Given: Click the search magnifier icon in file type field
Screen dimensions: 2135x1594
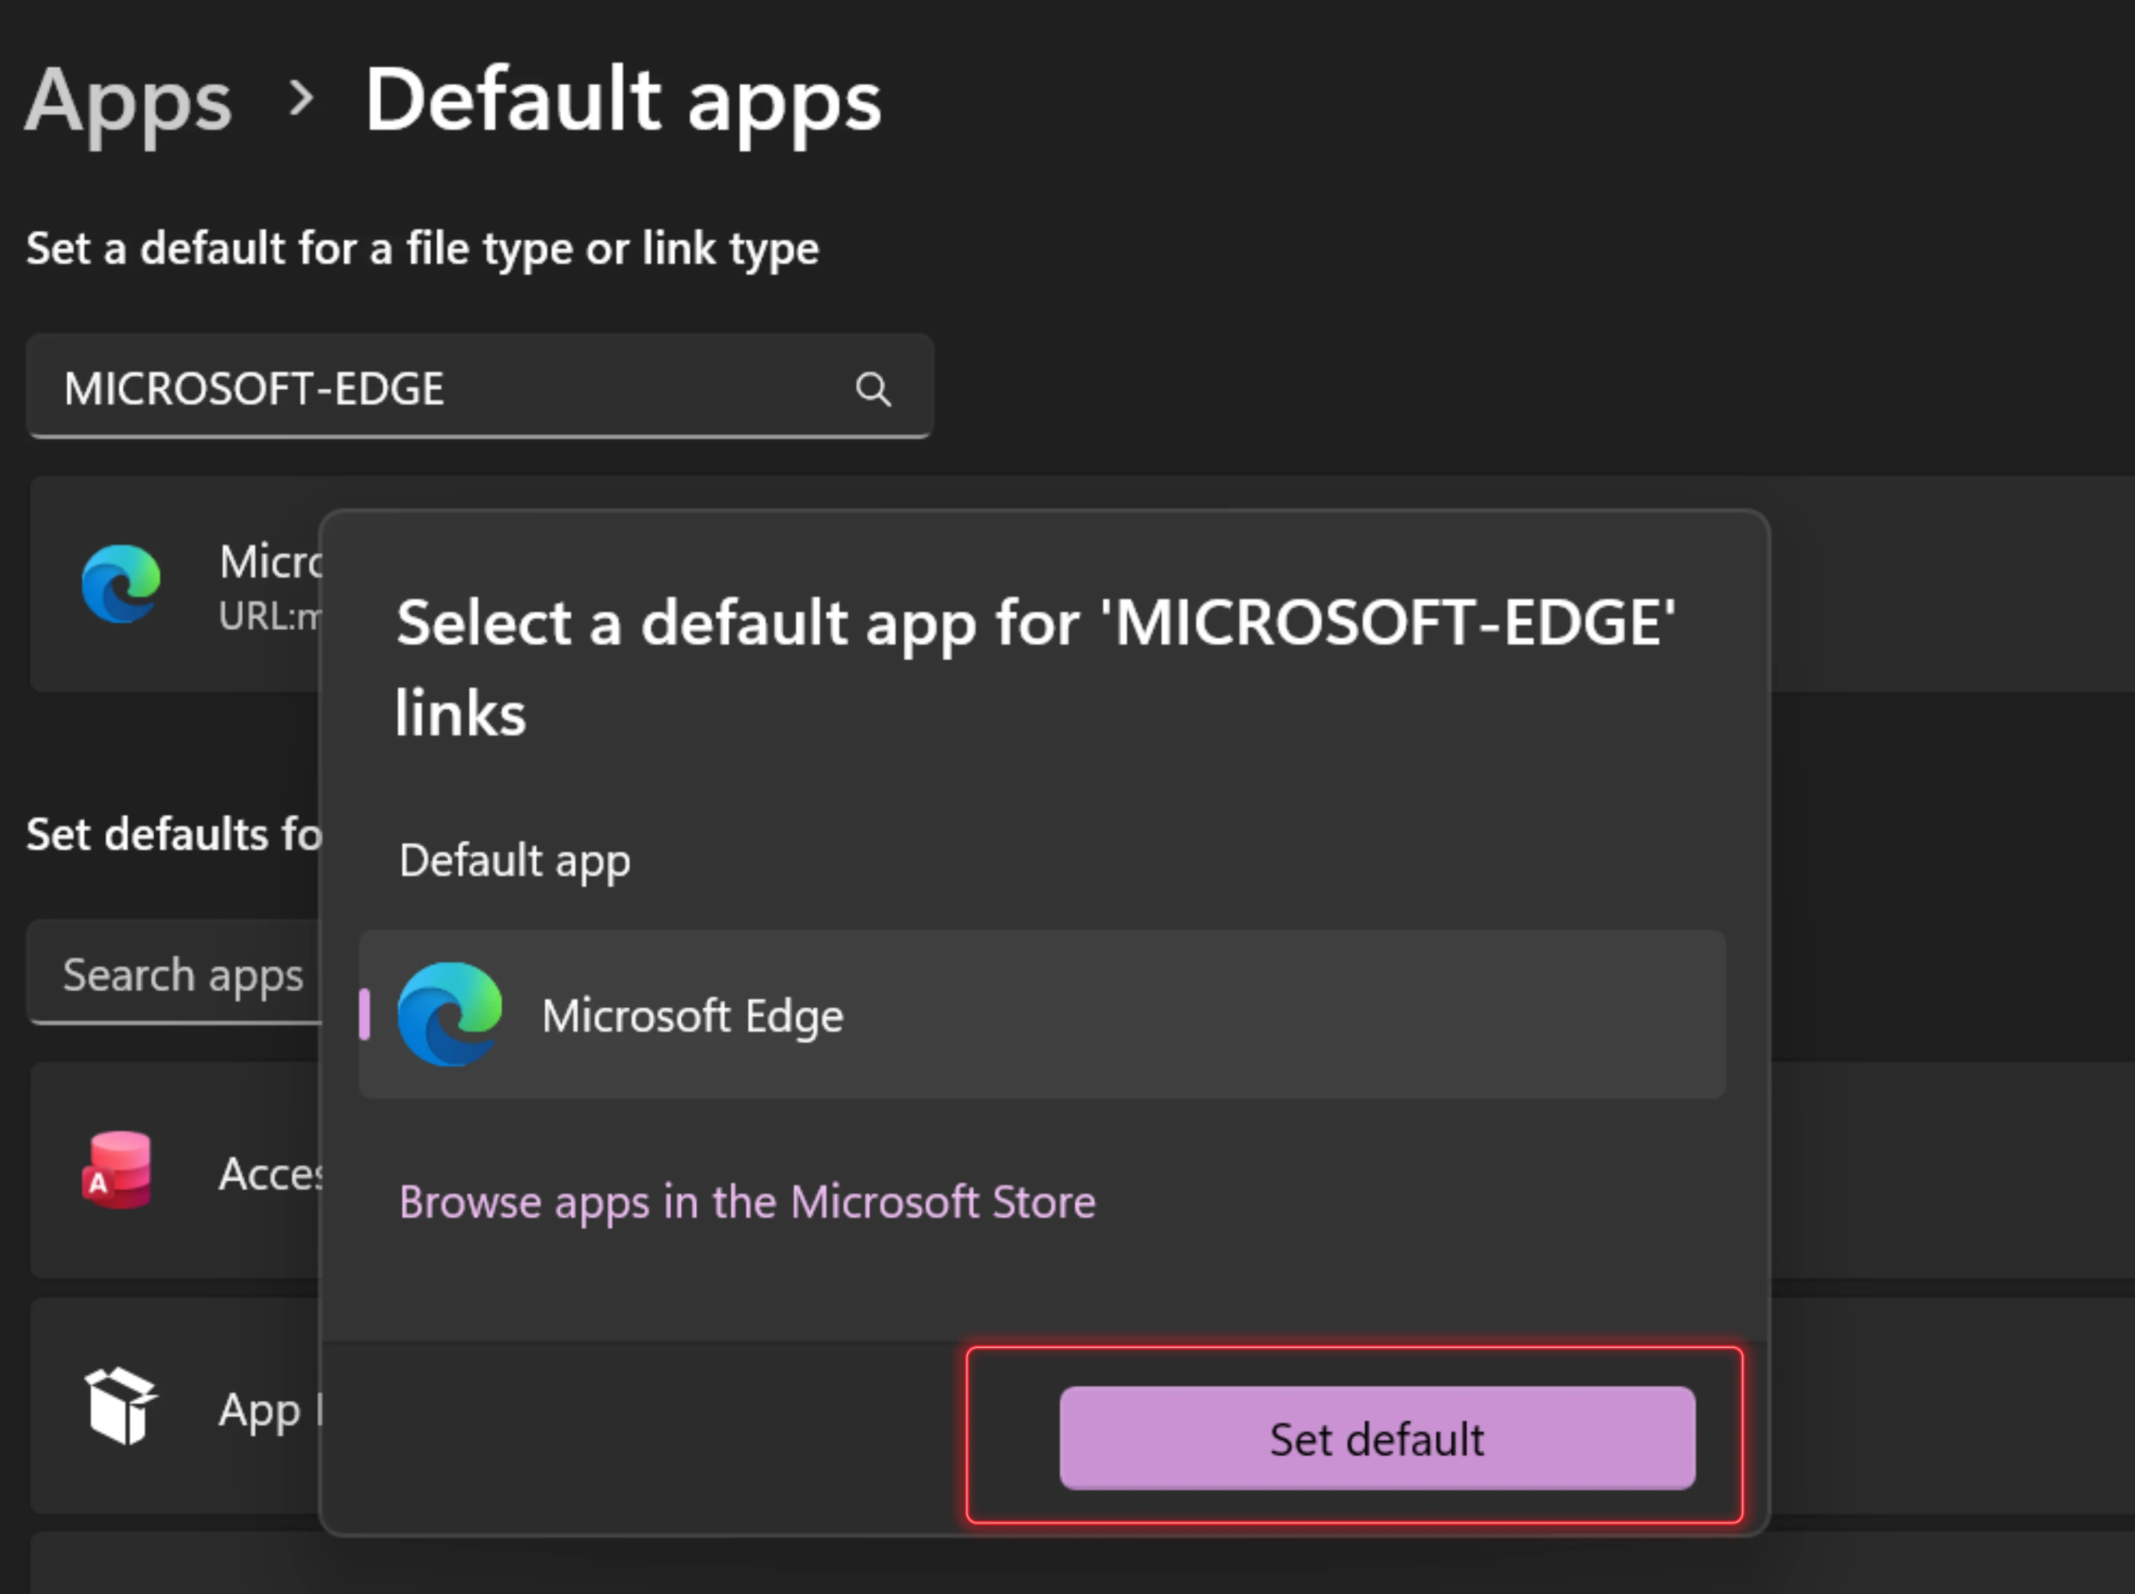Looking at the screenshot, I should click(872, 389).
